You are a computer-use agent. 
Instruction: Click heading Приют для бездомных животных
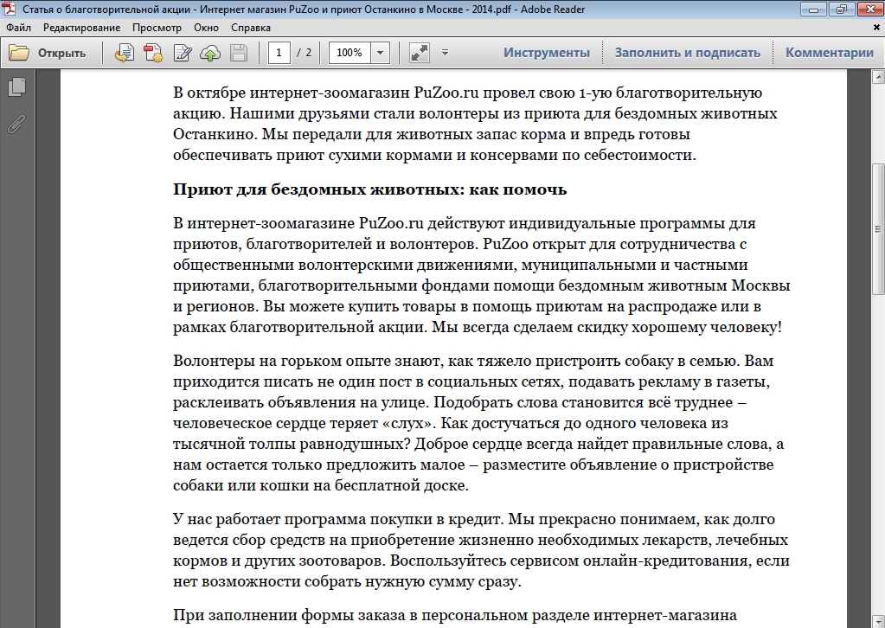pyautogui.click(x=369, y=189)
